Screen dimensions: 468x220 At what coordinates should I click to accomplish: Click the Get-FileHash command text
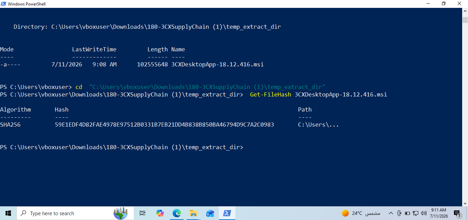tap(271, 94)
